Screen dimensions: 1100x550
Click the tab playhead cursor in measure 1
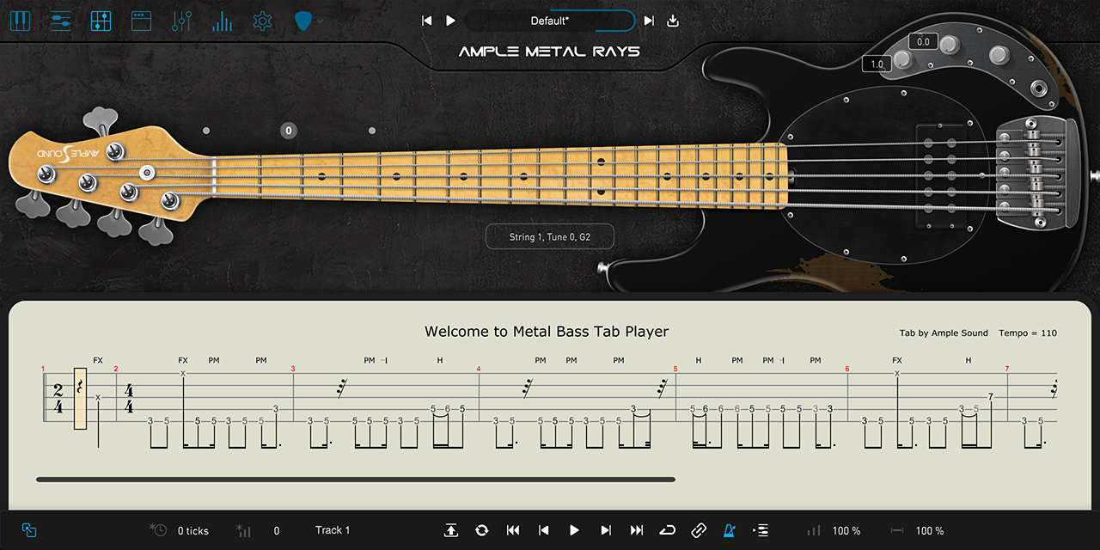click(81, 398)
